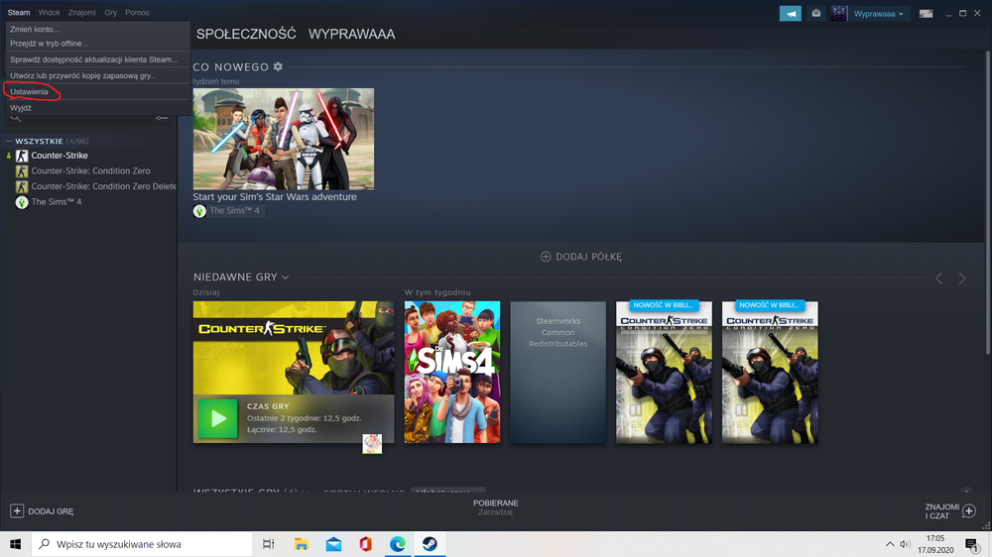Click the library search magnifier icon
This screenshot has width=992, height=557.
click(x=16, y=118)
